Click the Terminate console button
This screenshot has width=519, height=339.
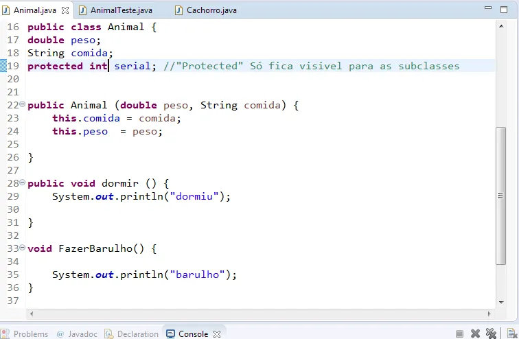(x=459, y=334)
